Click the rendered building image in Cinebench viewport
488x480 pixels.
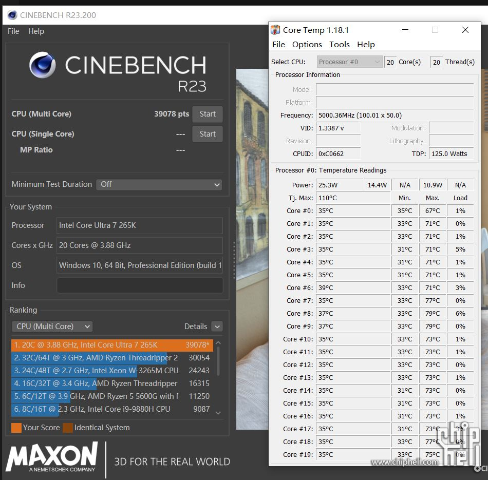252,249
